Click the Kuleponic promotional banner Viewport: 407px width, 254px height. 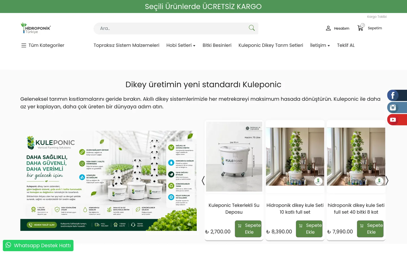coord(109,181)
